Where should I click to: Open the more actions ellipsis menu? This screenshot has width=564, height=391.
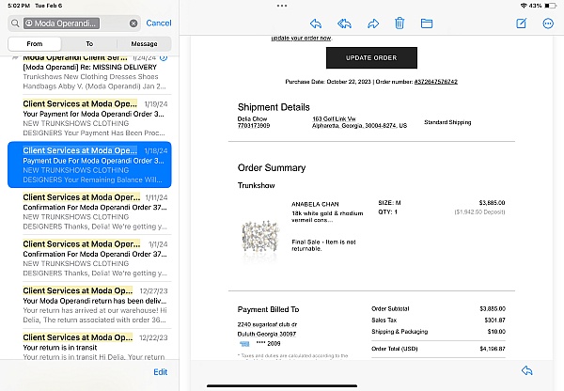548,23
